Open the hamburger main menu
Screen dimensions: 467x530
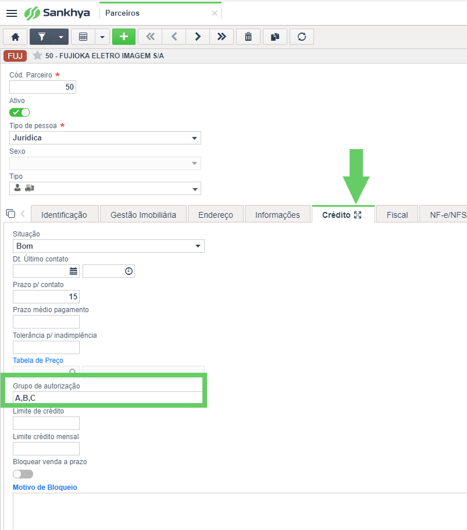click(12, 13)
